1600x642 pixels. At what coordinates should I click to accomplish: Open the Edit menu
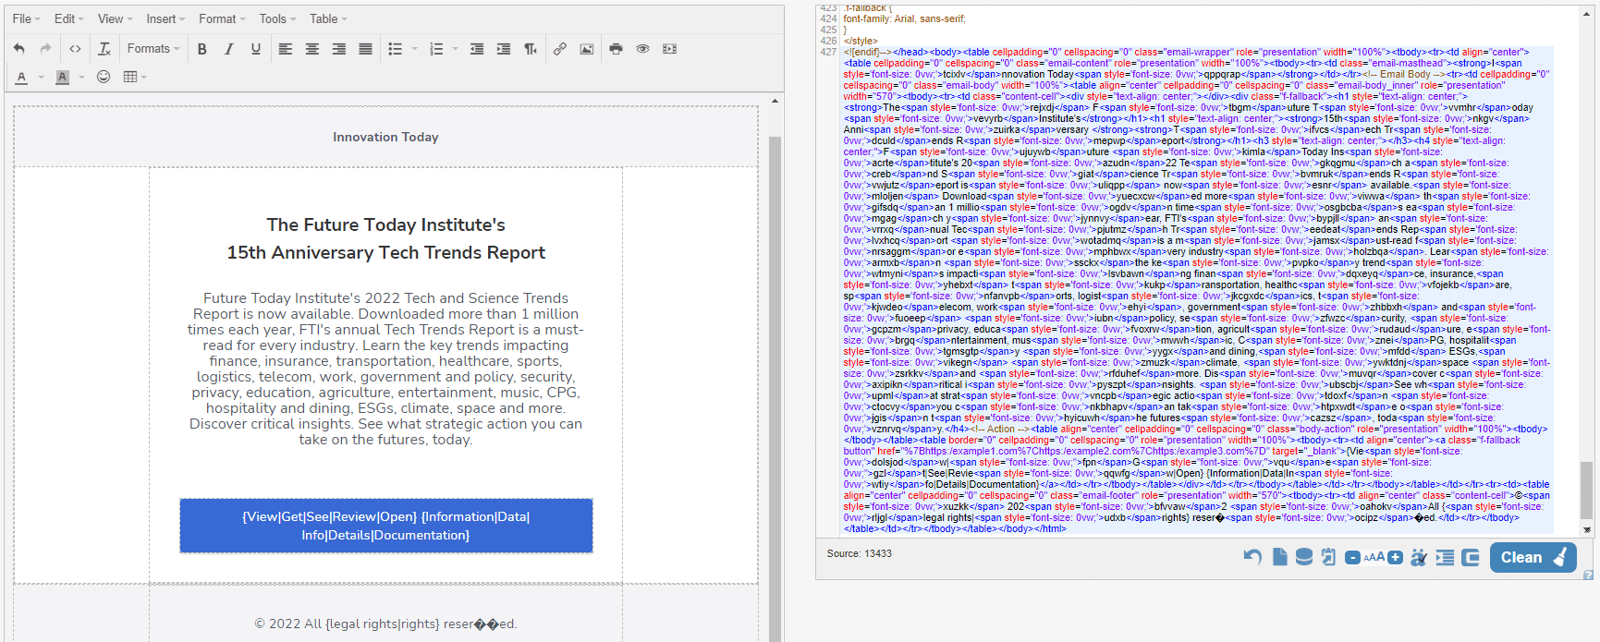tap(69, 18)
